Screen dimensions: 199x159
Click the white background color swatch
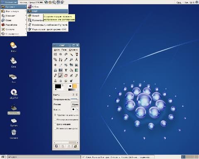click(x=62, y=89)
